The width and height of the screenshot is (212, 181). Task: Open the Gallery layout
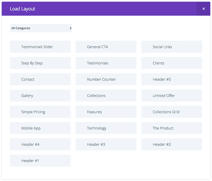click(40, 96)
